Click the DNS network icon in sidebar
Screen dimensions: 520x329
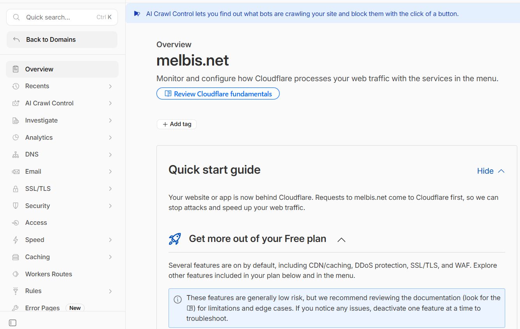[16, 155]
